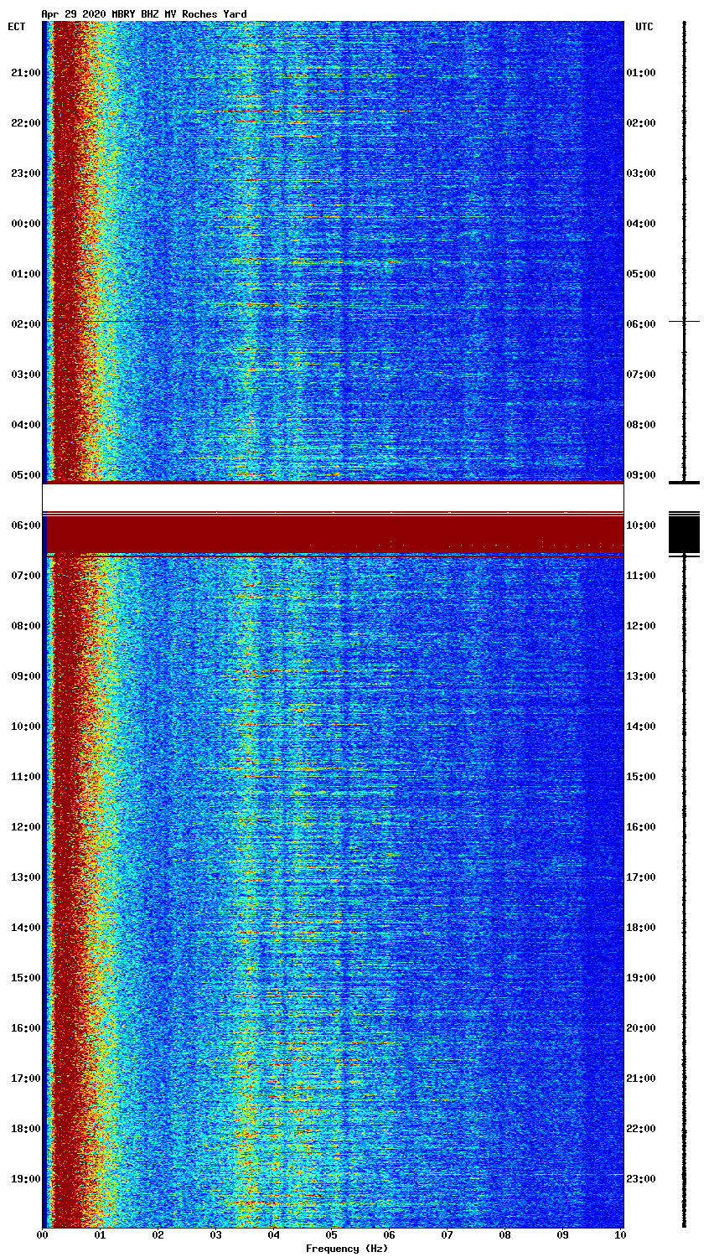
Task: Pick the '07' frequency axis tick label
Action: click(448, 1235)
